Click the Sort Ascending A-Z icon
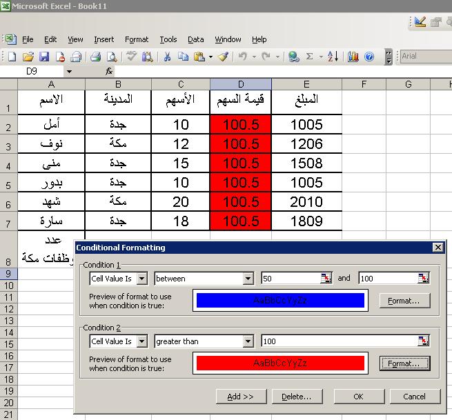 333,57
